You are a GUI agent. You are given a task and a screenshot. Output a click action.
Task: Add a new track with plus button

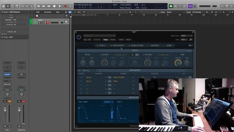coord(32,16)
